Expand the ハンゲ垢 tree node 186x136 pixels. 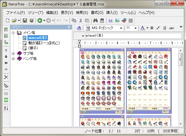(13, 59)
